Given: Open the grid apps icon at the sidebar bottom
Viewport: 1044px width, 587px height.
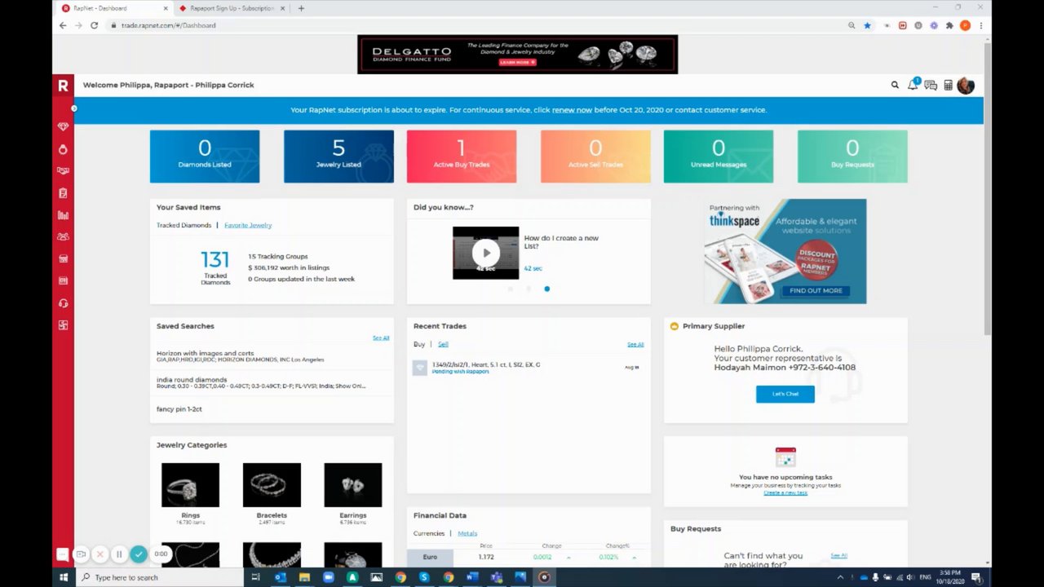Looking at the screenshot, I should (x=63, y=325).
